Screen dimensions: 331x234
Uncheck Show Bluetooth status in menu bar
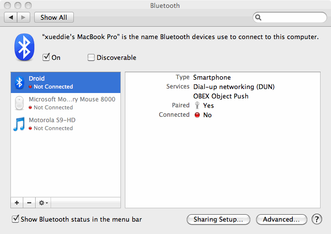(x=15, y=219)
